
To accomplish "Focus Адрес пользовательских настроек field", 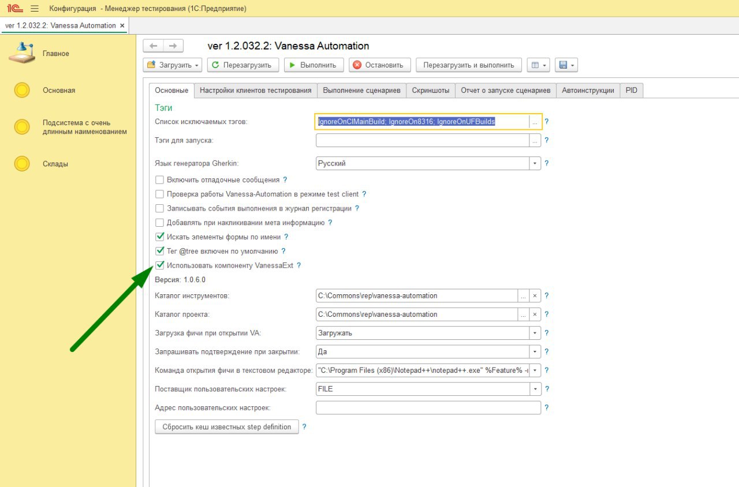I will point(428,407).
